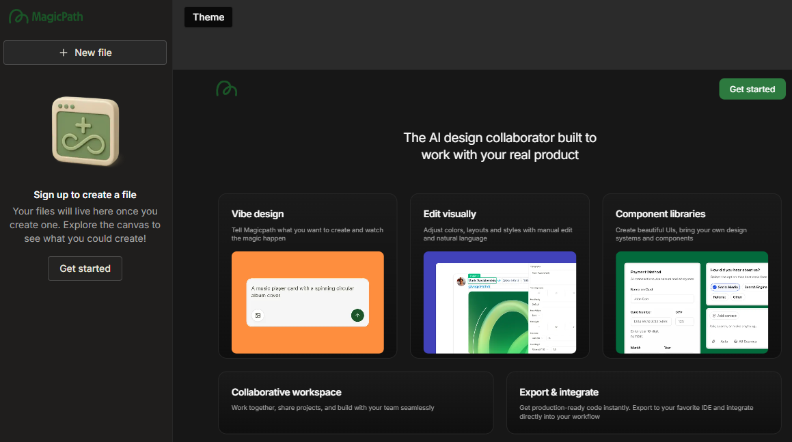Screen dimensions: 792x442
Task: Open the Collaborative workspace card
Action: click(x=355, y=402)
